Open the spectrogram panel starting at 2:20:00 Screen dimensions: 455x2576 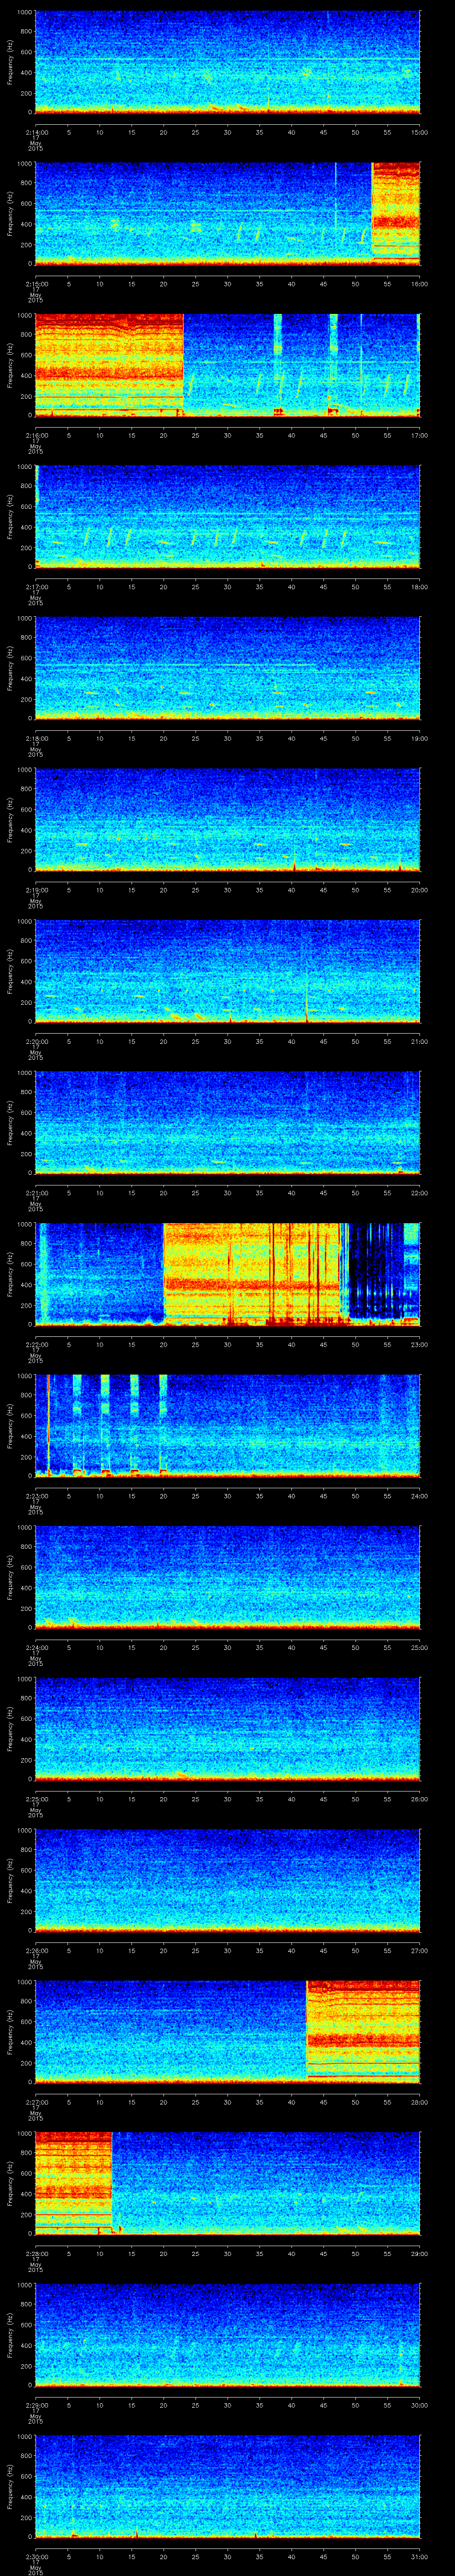point(228,970)
